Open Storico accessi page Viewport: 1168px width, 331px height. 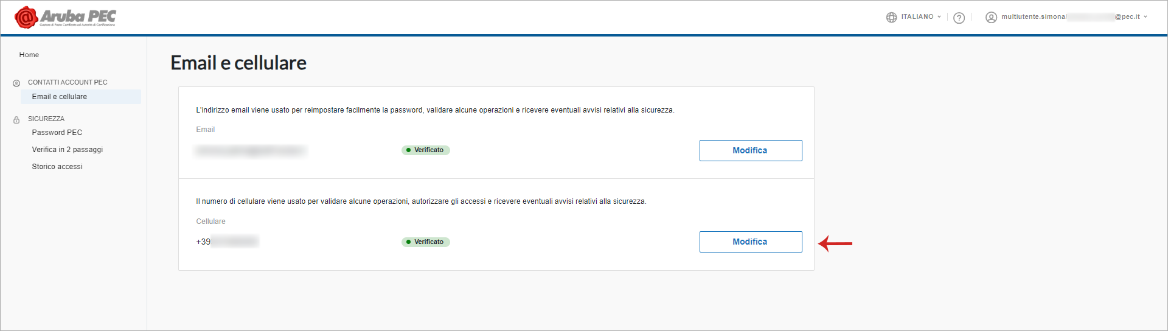pos(57,167)
